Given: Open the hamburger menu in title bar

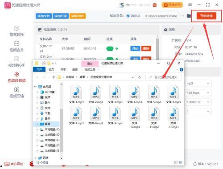Looking at the screenshot, I should [x=190, y=5].
